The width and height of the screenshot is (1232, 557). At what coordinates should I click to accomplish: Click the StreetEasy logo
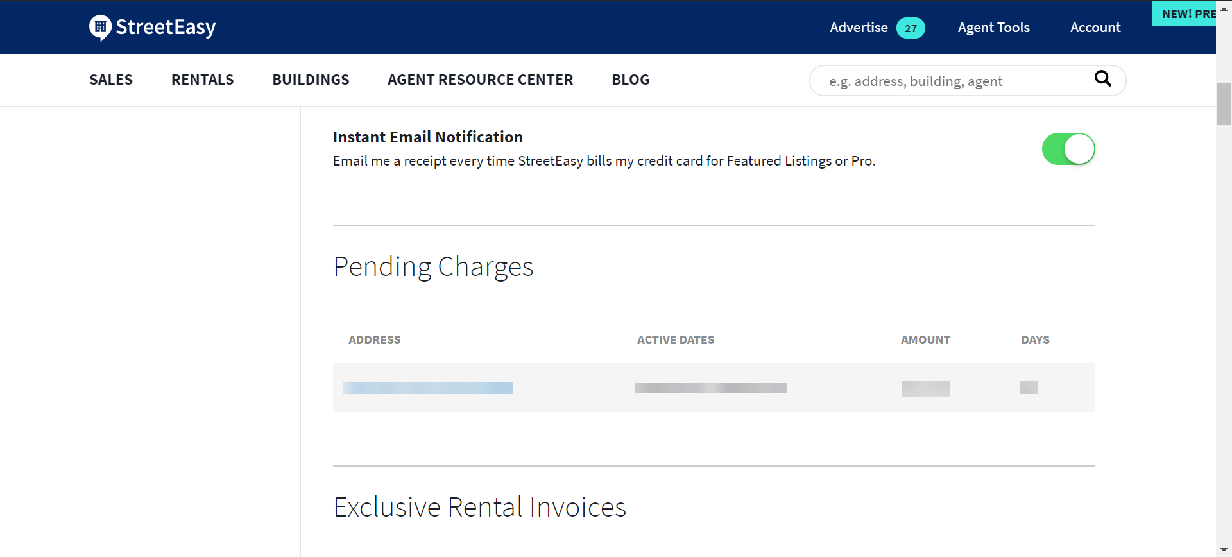click(153, 28)
